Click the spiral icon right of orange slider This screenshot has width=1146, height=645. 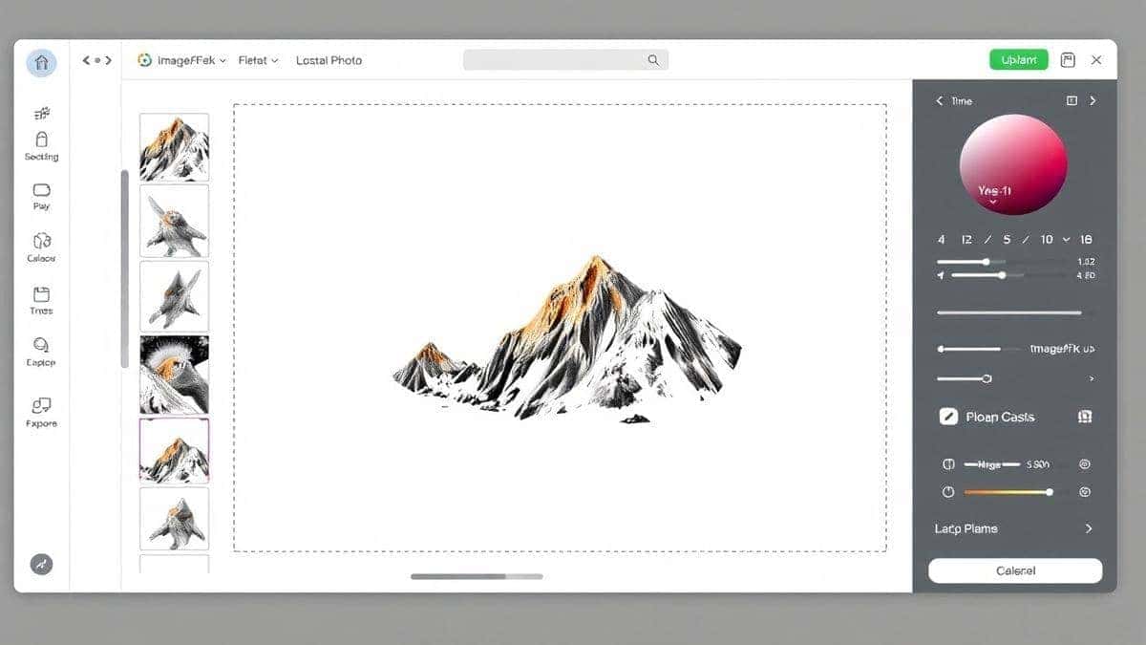(1085, 492)
